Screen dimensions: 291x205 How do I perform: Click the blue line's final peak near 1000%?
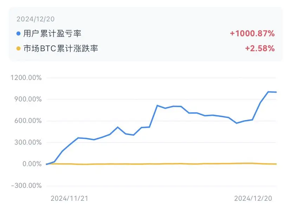268,92
